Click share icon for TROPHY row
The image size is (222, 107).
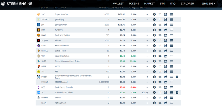[166, 20]
